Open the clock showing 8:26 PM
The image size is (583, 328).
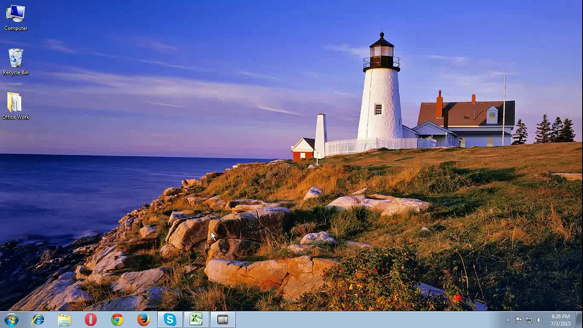tap(560, 320)
